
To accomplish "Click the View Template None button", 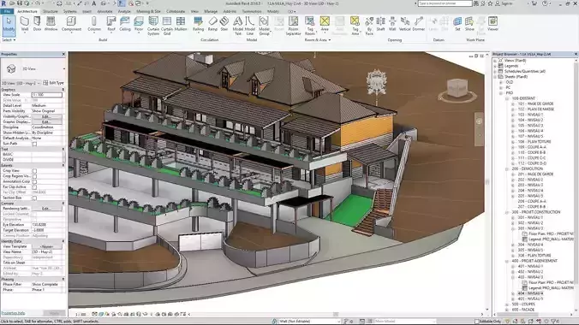I will pyautogui.click(x=46, y=246).
